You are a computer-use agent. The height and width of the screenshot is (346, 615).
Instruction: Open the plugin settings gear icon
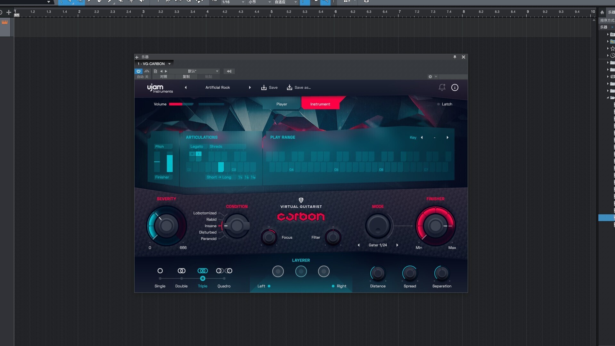[x=430, y=77]
